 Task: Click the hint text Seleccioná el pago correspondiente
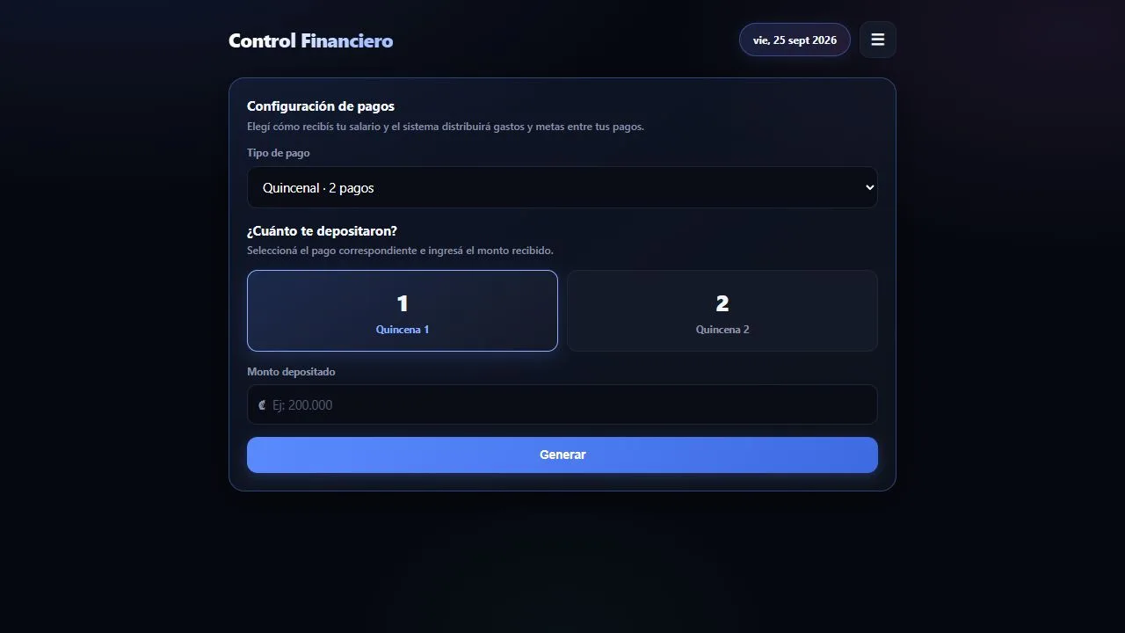400,251
